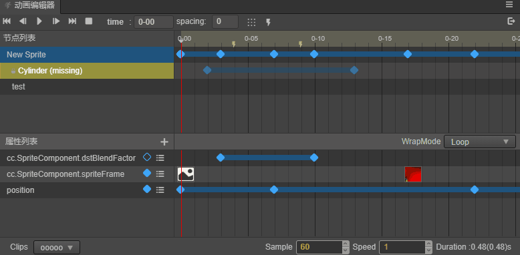520x255 pixels.
Task: Click the Sample value field
Action: pyautogui.click(x=319, y=247)
